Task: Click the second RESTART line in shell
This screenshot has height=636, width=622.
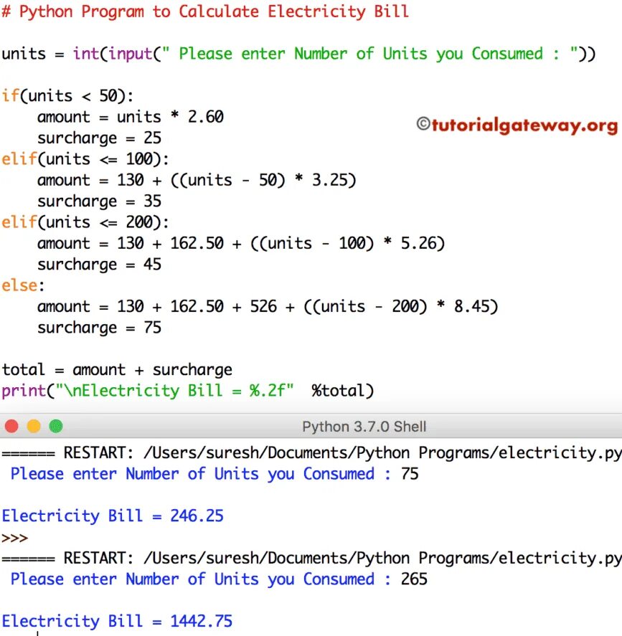Action: click(311, 559)
